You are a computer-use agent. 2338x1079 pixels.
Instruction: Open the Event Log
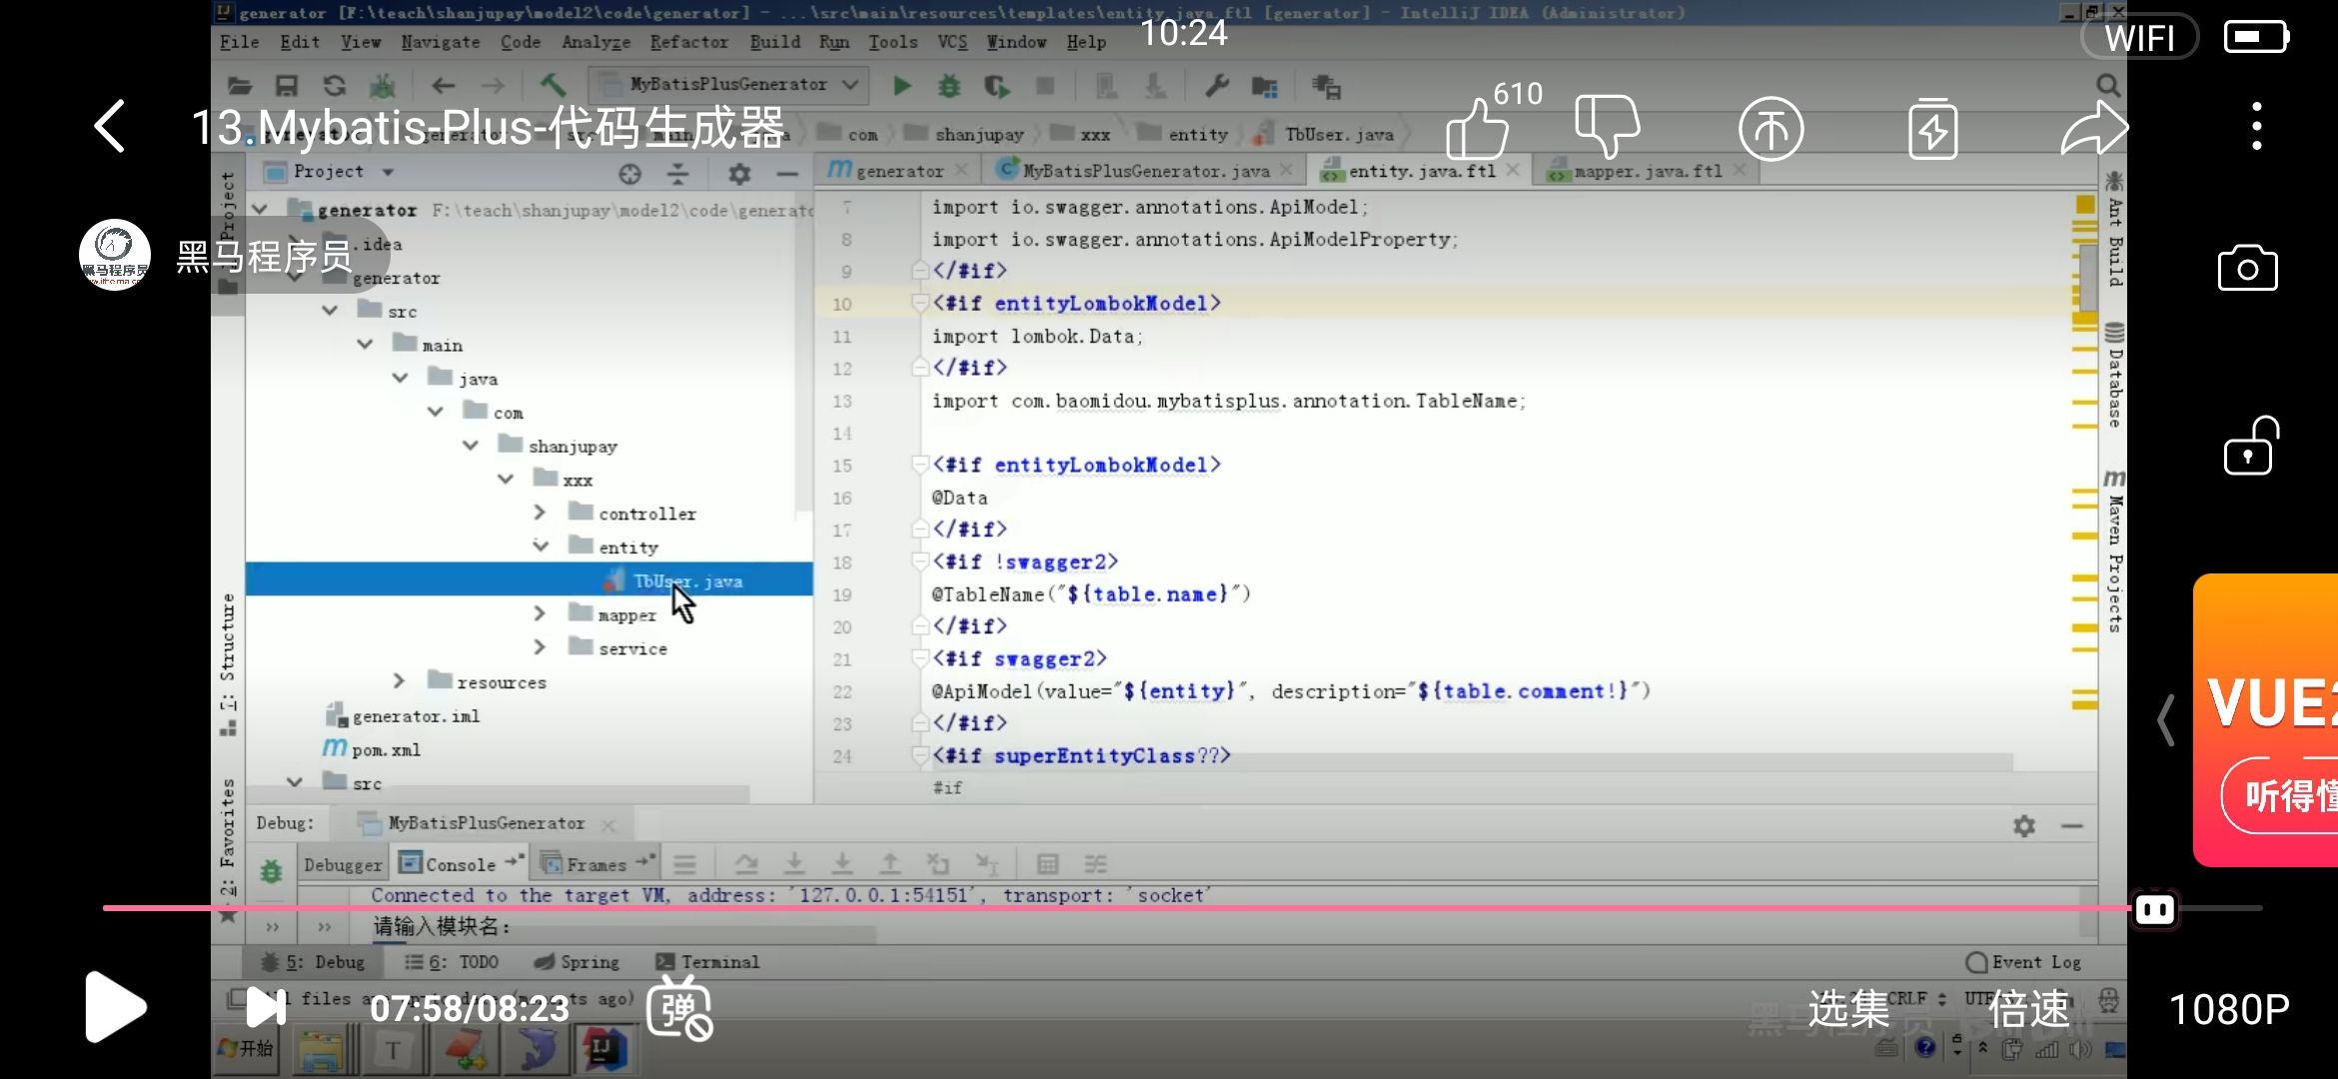[x=2024, y=962]
